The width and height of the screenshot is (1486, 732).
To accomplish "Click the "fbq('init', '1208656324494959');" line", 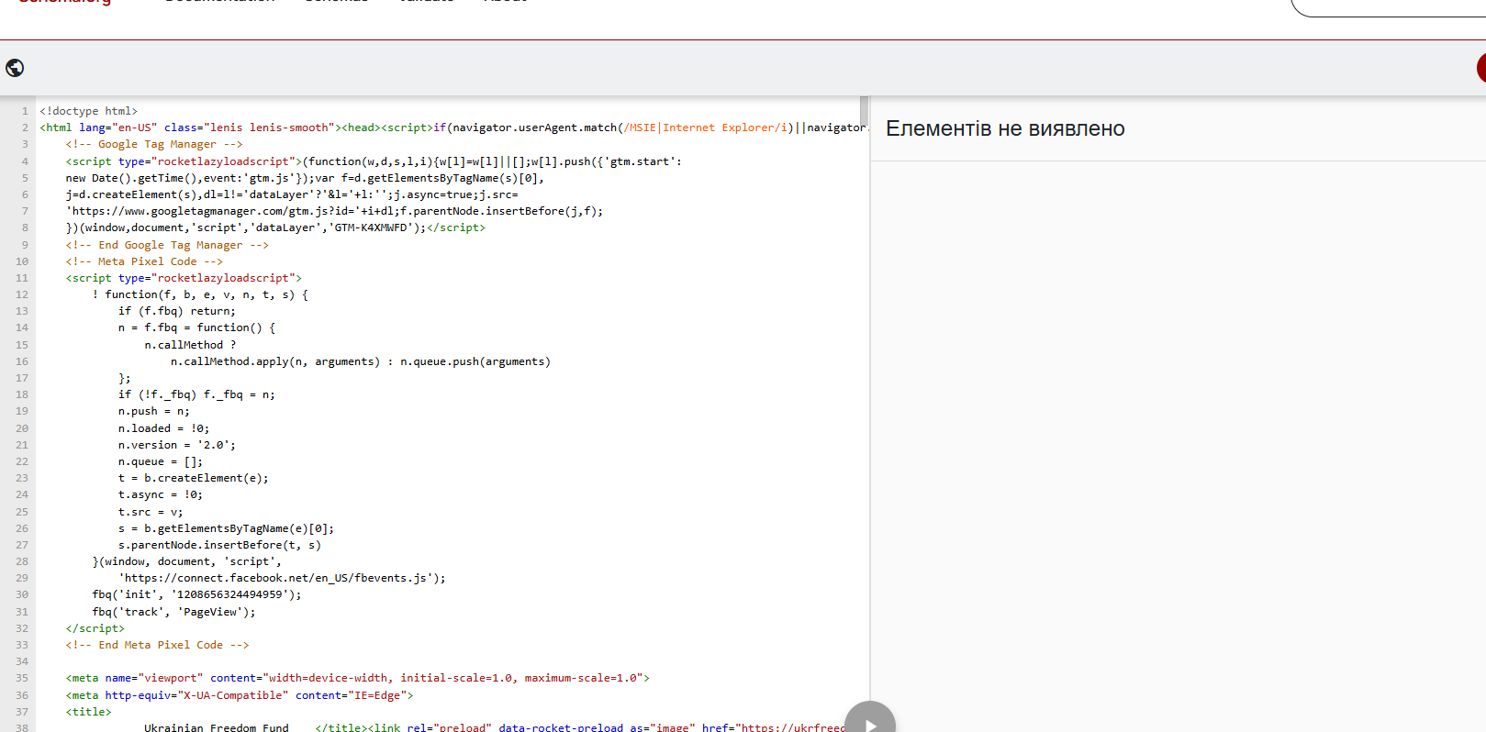I will (196, 594).
